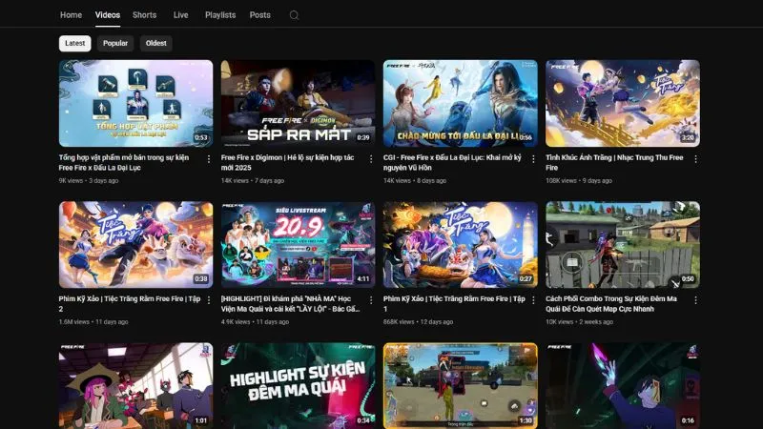Viewport: 763px width, 429px height.
Task: Open the Playlists tab
Action: [220, 15]
